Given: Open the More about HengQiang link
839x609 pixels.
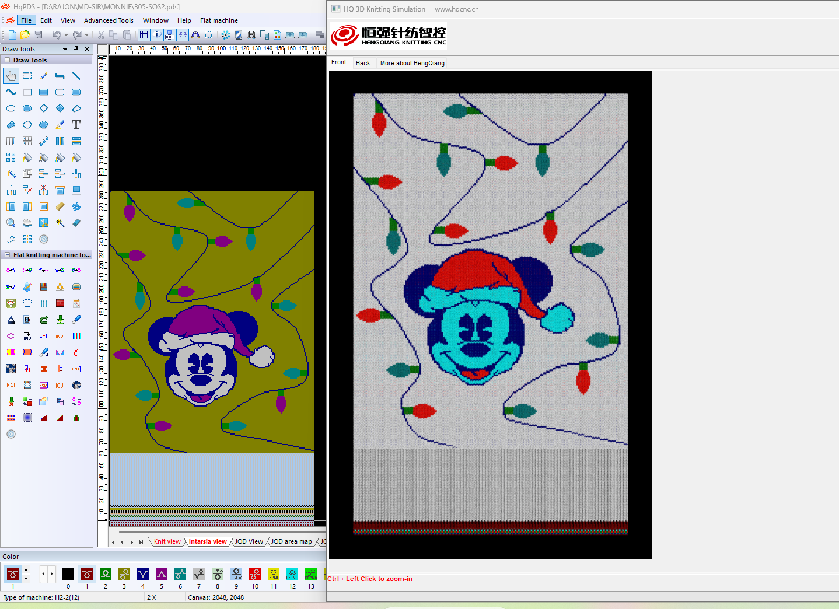Looking at the screenshot, I should click(x=412, y=63).
